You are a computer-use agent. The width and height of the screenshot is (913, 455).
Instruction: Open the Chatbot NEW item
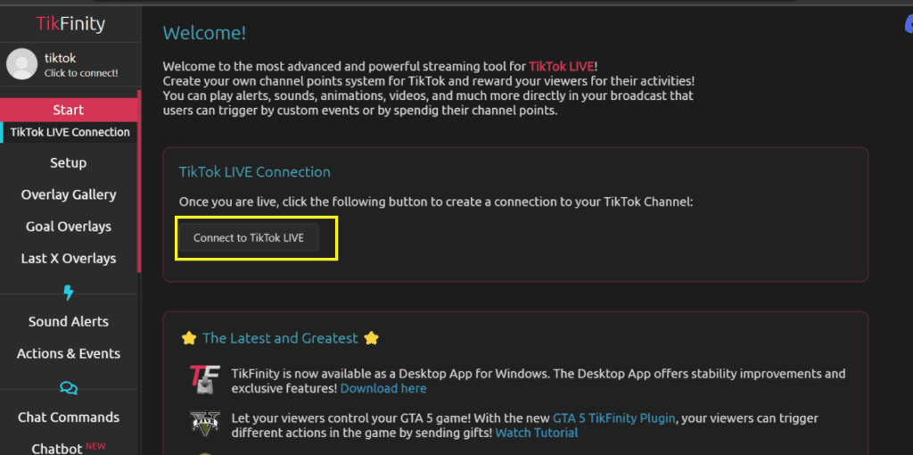[x=69, y=448]
